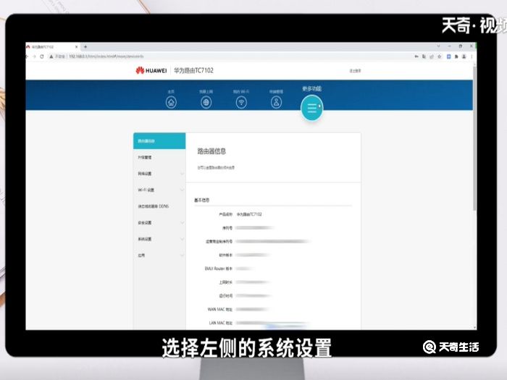This screenshot has width=507, height=380.
Task: Click the WAN MAC 地址 label
Action: pos(220,309)
